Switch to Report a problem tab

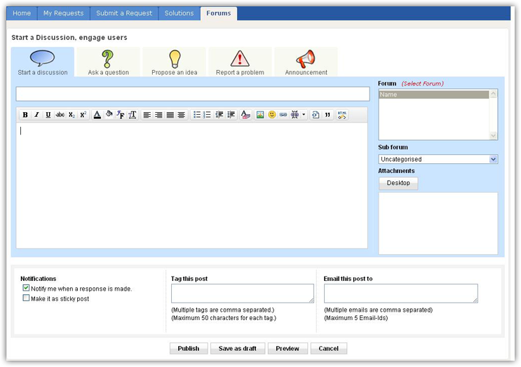pos(240,62)
